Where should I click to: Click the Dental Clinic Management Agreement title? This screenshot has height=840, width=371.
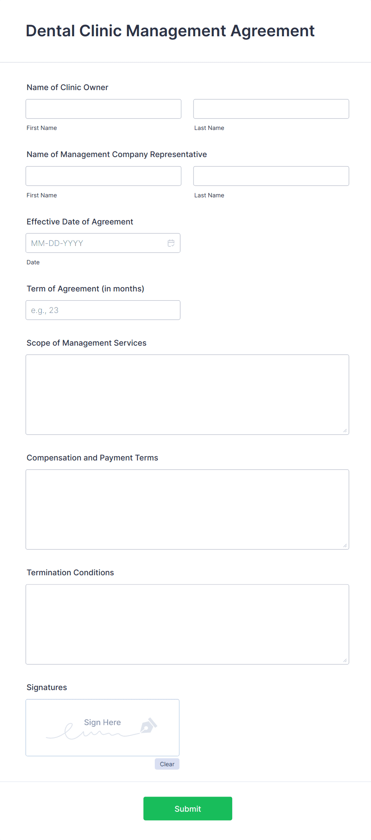[170, 31]
